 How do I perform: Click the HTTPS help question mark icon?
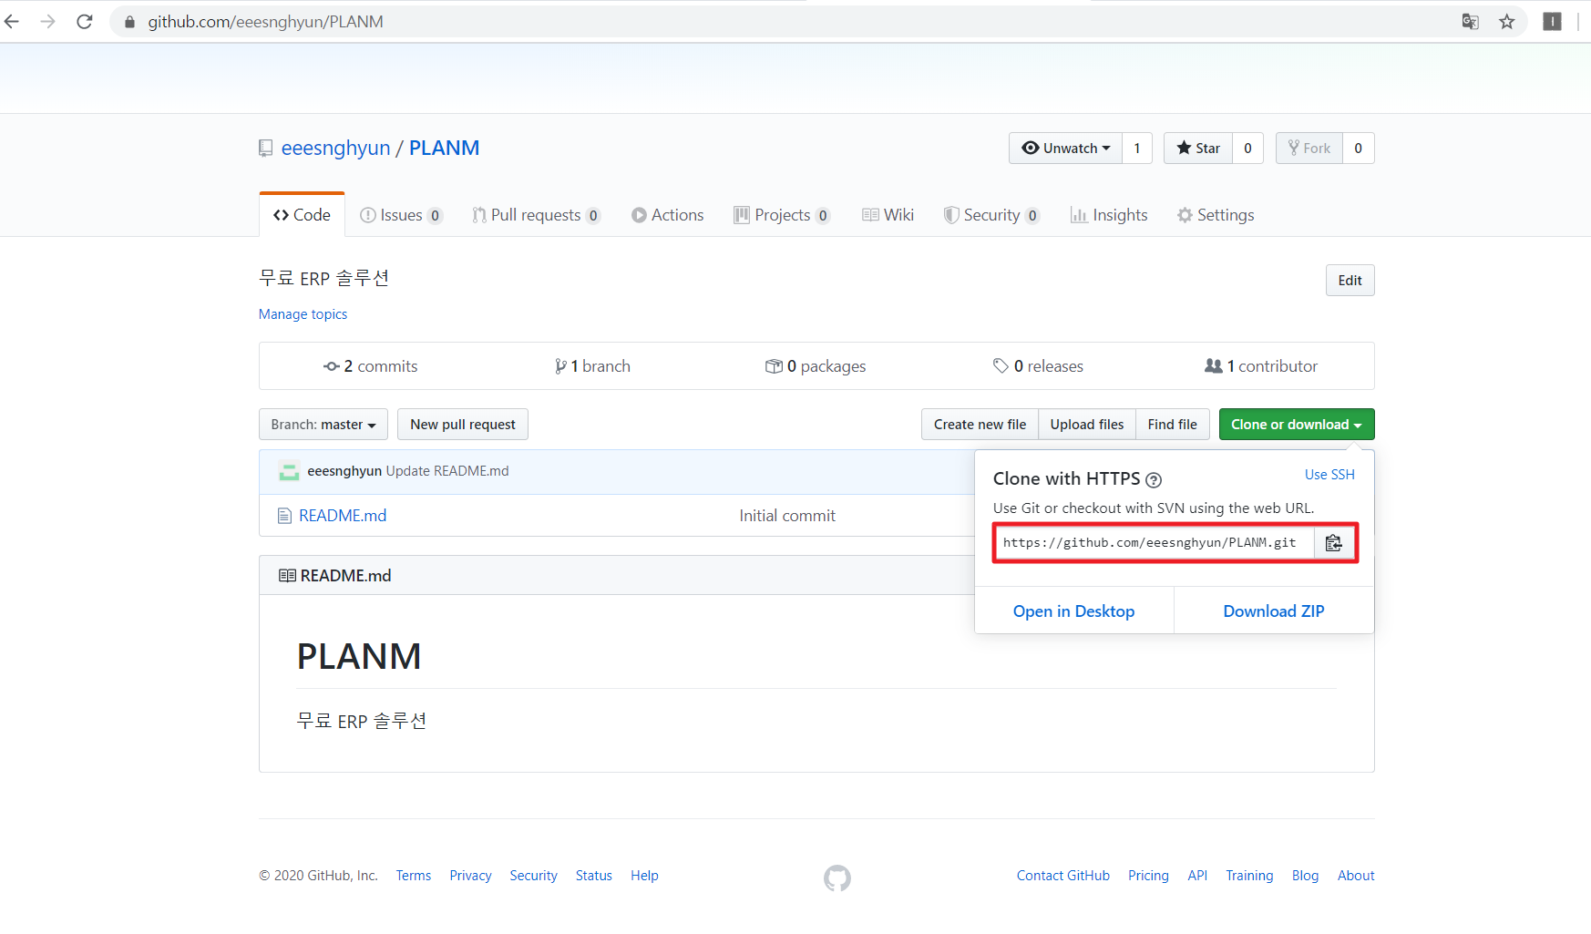1154,480
